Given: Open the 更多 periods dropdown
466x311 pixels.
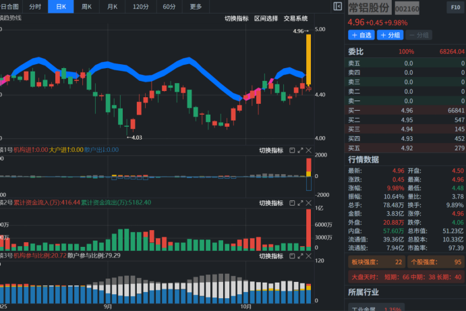Looking at the screenshot, I should (196, 7).
